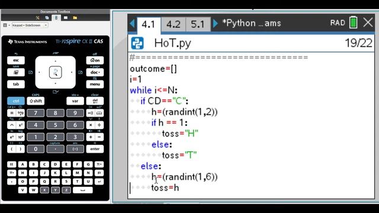Select the TI-SmartView keypad toolbox icon
The image size is (379, 213).
56,18
